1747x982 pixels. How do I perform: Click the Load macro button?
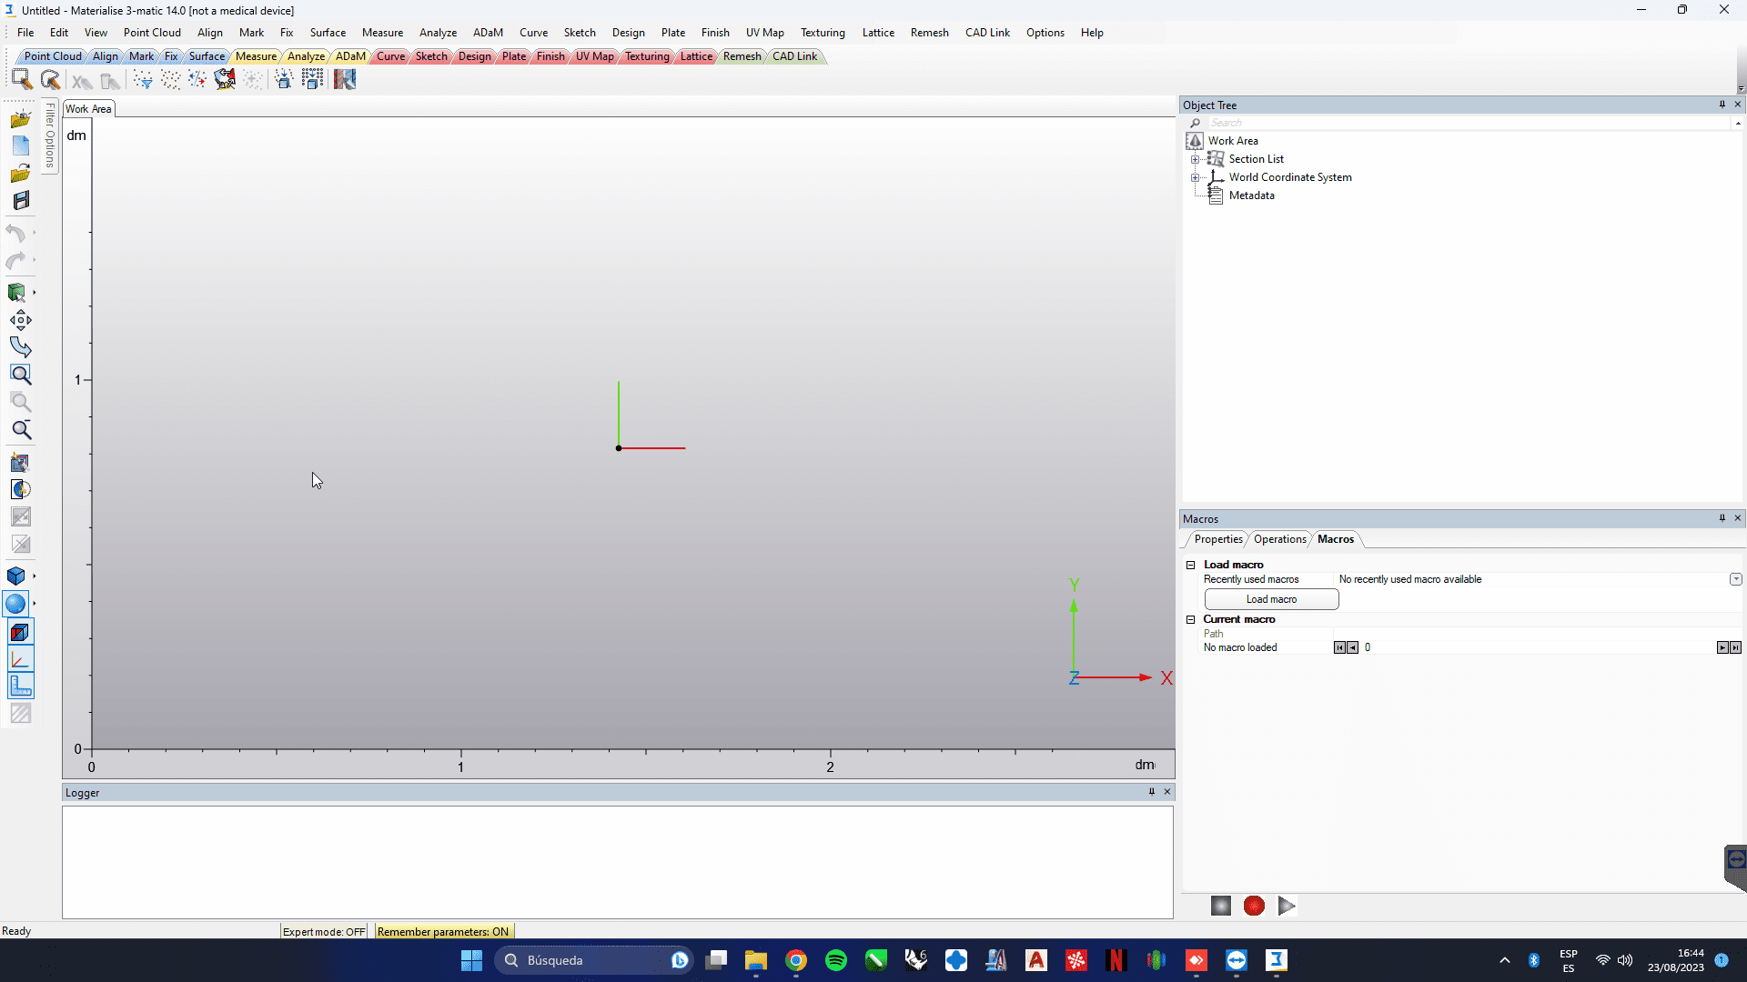coord(1271,599)
